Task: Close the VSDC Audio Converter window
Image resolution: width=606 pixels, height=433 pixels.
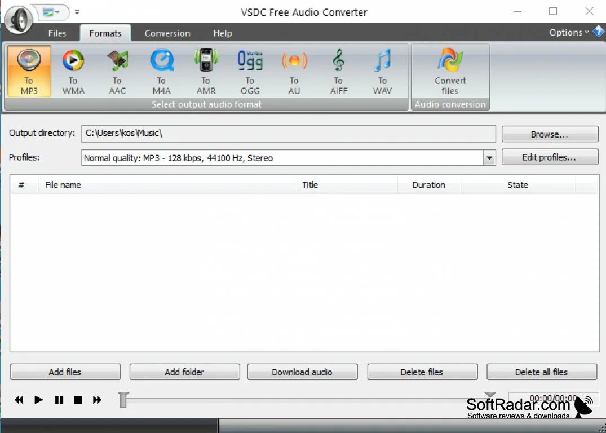Action: 589,12
